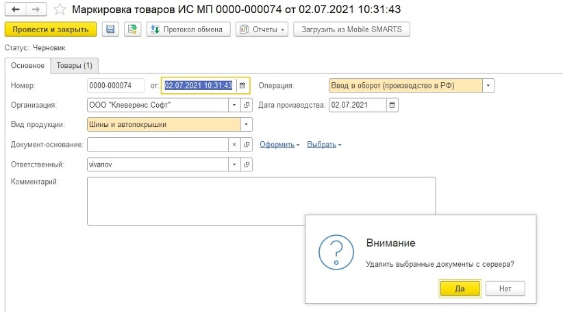Click the post document icon beside save
Image resolution: width=563 pixels, height=312 pixels.
pyautogui.click(x=132, y=29)
